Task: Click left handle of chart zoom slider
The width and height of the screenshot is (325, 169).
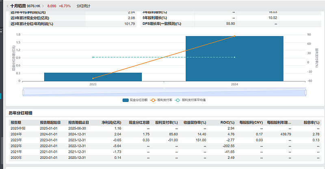Action: pos(23,93)
